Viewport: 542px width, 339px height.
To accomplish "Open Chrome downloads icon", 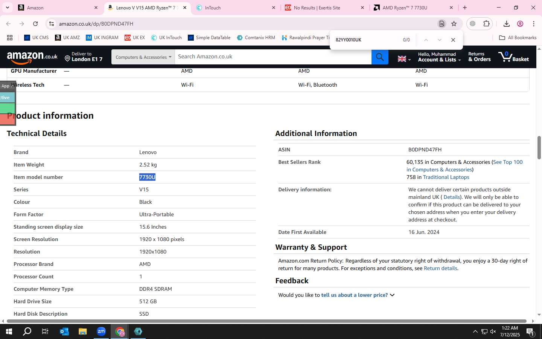I will click(507, 24).
